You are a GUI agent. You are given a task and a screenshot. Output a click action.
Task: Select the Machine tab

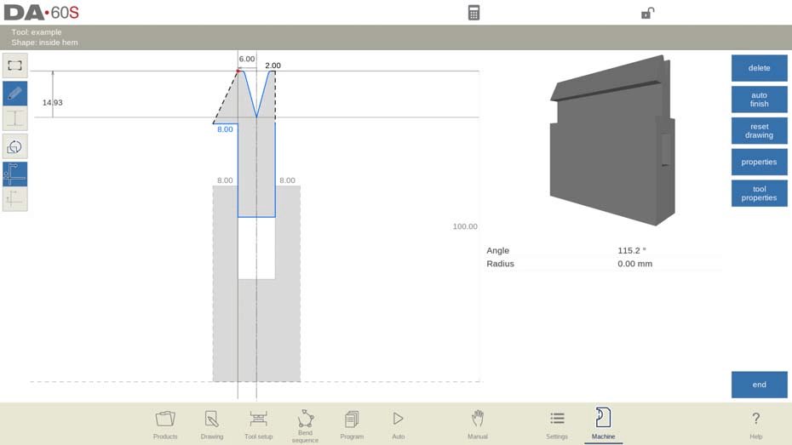603,425
